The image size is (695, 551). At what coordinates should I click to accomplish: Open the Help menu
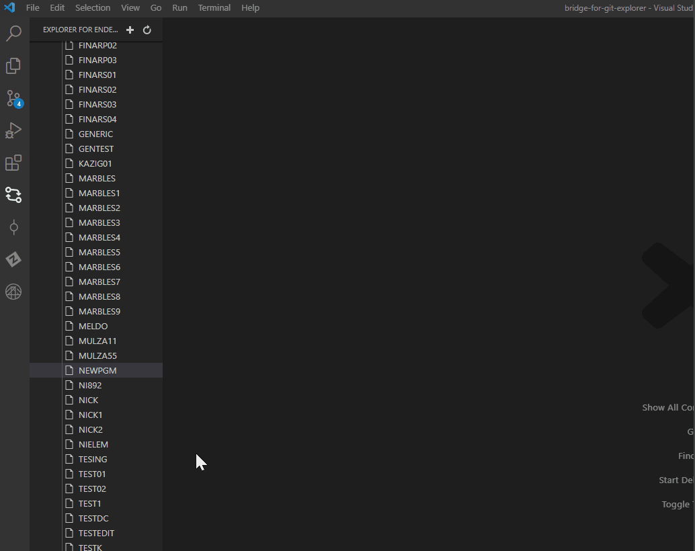pyautogui.click(x=250, y=8)
